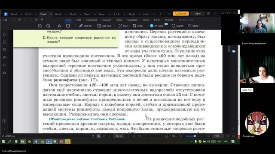Image resolution: width=275 pixels, height=154 pixels.
Task: Open the attachments sidebar panel
Action: [4, 57]
